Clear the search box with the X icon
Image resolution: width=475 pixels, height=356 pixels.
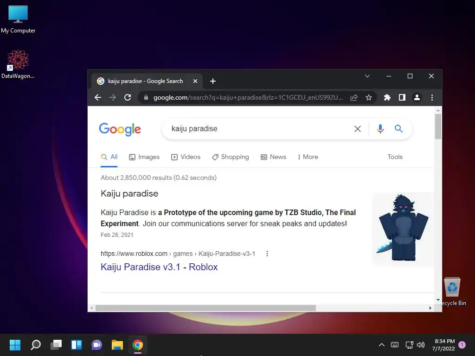pos(358,129)
